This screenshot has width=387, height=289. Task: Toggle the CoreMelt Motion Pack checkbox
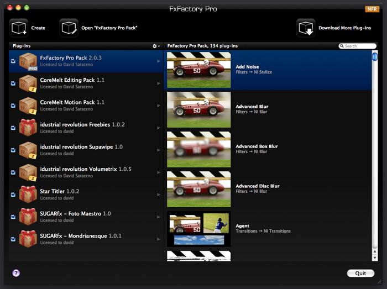coord(13,106)
